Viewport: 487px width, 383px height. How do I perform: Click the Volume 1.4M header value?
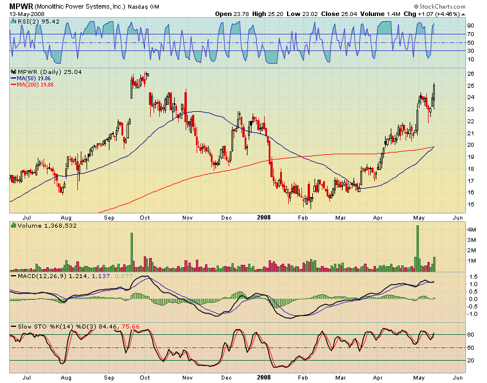pyautogui.click(x=380, y=14)
